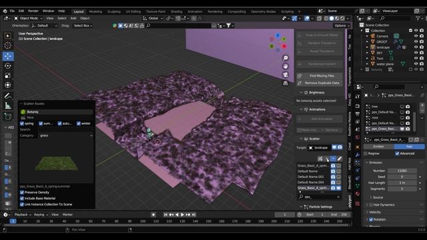The width and height of the screenshot is (427, 240).
Task: Hide the water plane in the outliner
Action: tap(416, 64)
